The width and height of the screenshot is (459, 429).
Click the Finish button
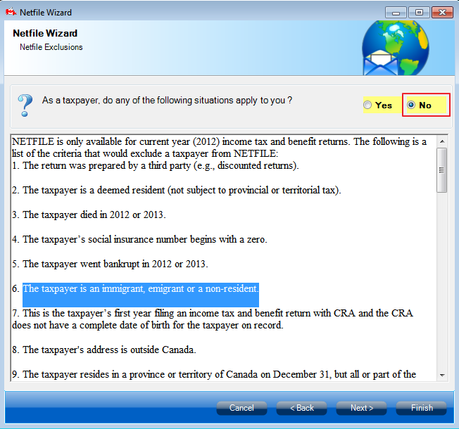[421, 408]
